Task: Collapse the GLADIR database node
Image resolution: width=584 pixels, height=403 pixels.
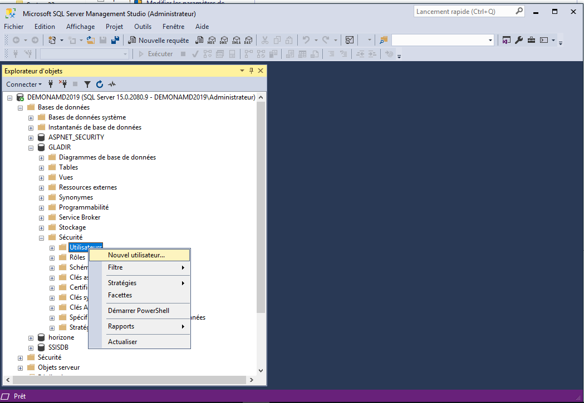Action: [x=31, y=148]
